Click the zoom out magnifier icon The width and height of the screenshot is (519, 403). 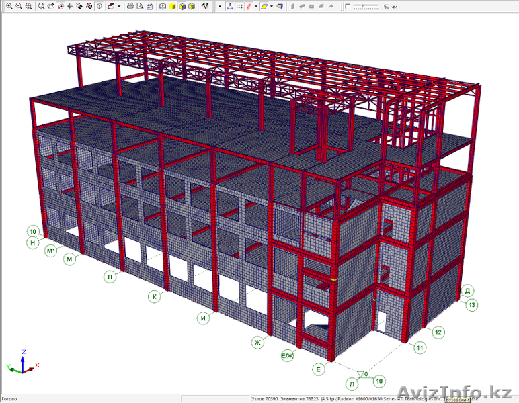pos(18,6)
